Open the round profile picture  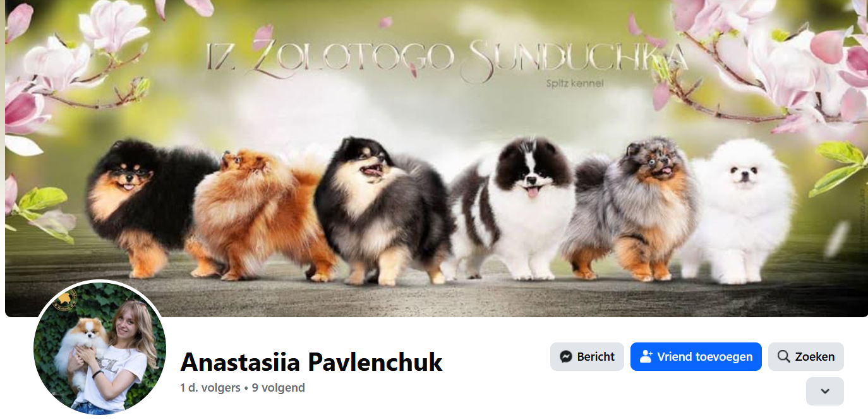pyautogui.click(x=100, y=348)
